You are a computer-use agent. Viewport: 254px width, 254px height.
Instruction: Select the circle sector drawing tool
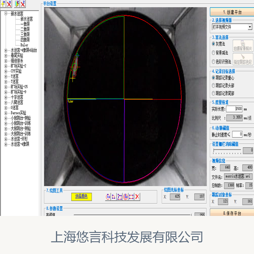pyautogui.click(x=108, y=197)
